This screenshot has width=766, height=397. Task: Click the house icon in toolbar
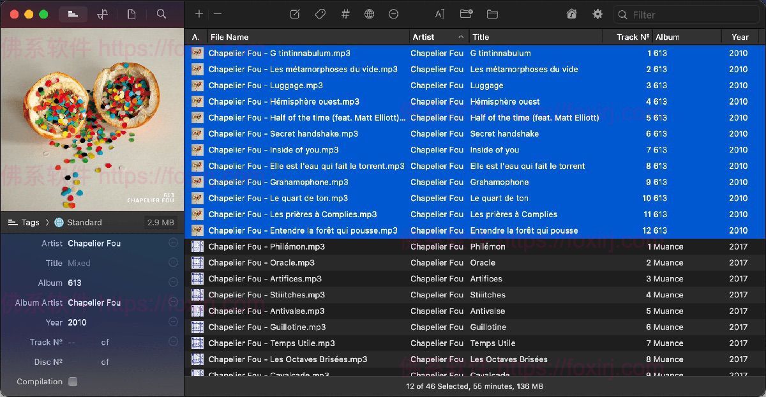coord(571,14)
